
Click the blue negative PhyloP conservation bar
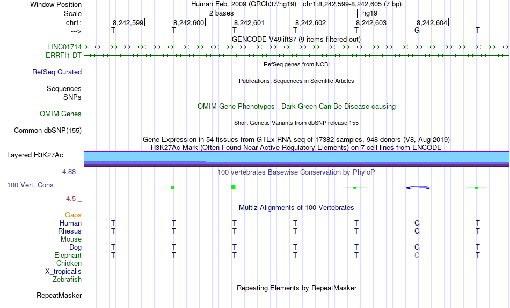tap(418, 187)
